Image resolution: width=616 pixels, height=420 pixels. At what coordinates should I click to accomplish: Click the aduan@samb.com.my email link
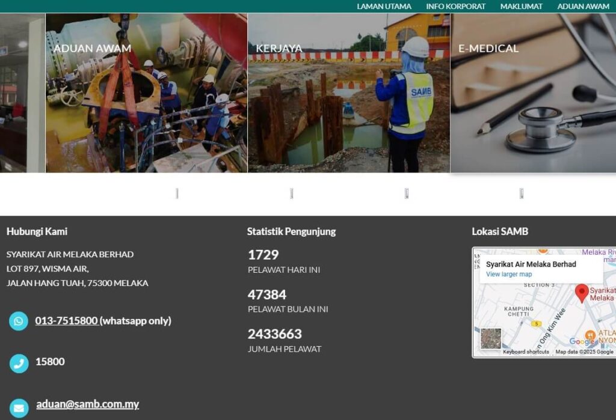click(88, 404)
